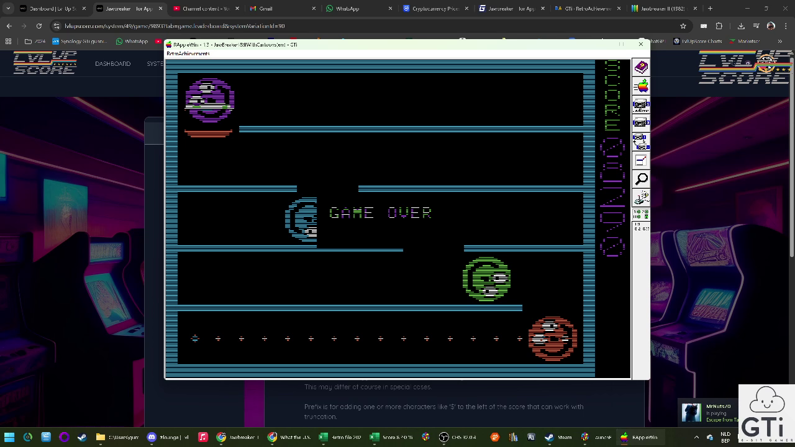
Task: Show hidden system tray icons
Action: click(696, 437)
